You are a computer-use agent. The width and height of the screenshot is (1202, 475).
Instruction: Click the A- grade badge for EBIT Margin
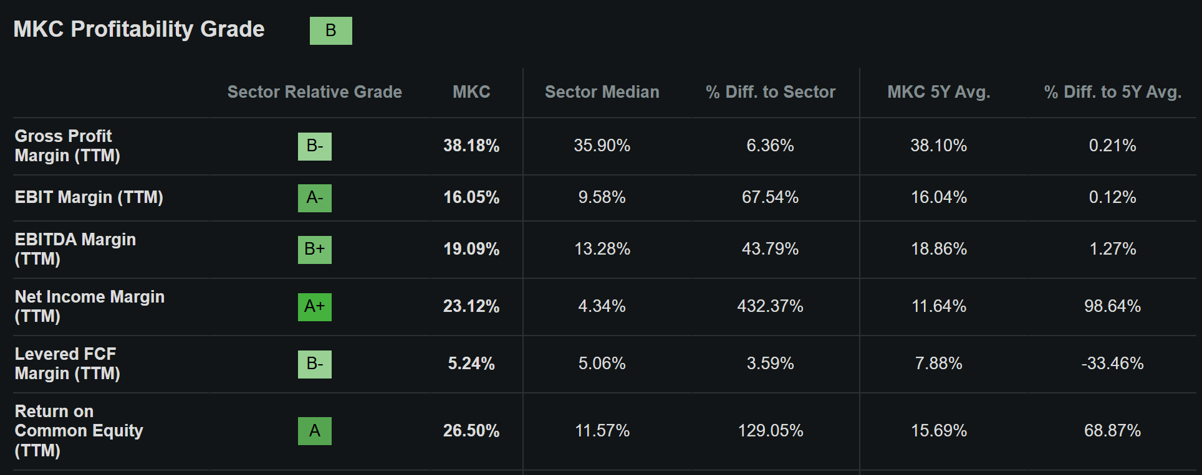pyautogui.click(x=315, y=198)
